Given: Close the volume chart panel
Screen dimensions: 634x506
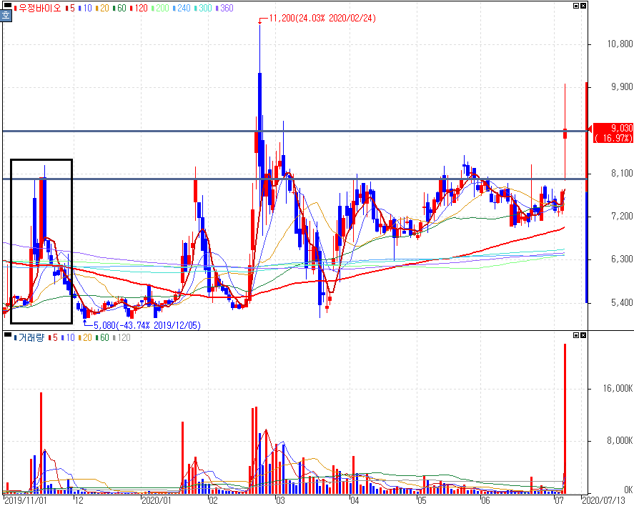Looking at the screenshot, I should [583, 335].
